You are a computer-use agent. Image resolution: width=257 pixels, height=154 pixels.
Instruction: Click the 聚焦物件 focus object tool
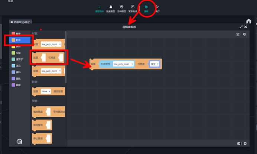(133, 8)
